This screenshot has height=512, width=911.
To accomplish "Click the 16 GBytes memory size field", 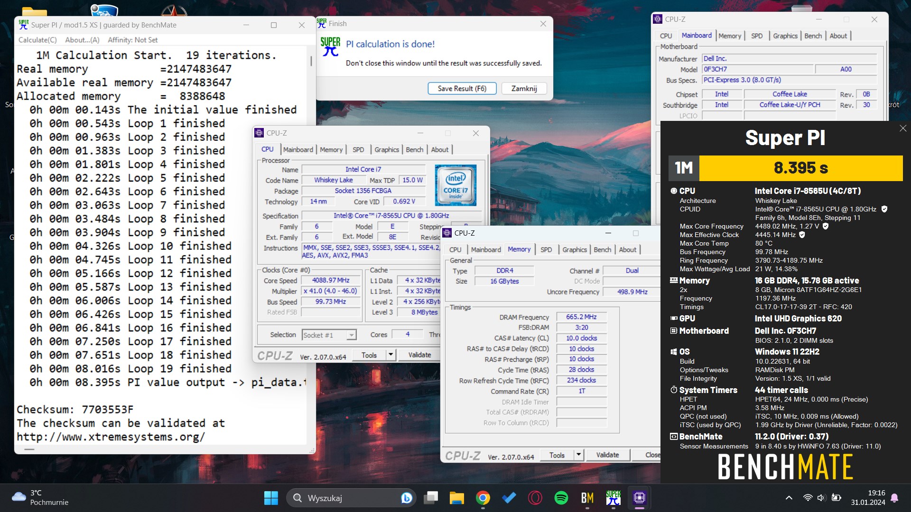I will click(x=504, y=281).
